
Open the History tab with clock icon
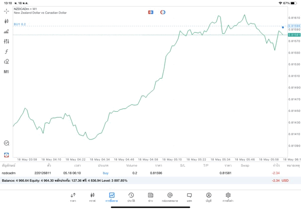click(x=131, y=197)
